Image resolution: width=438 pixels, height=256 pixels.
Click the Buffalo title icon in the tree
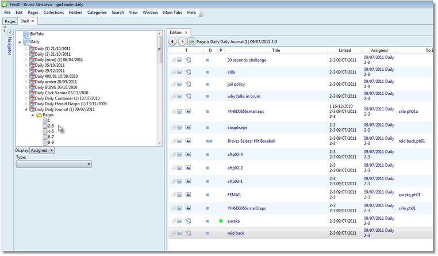pyautogui.click(x=26, y=34)
